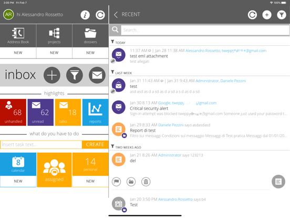Open the dossiers section
The height and width of the screenshot is (218, 290).
click(90, 36)
